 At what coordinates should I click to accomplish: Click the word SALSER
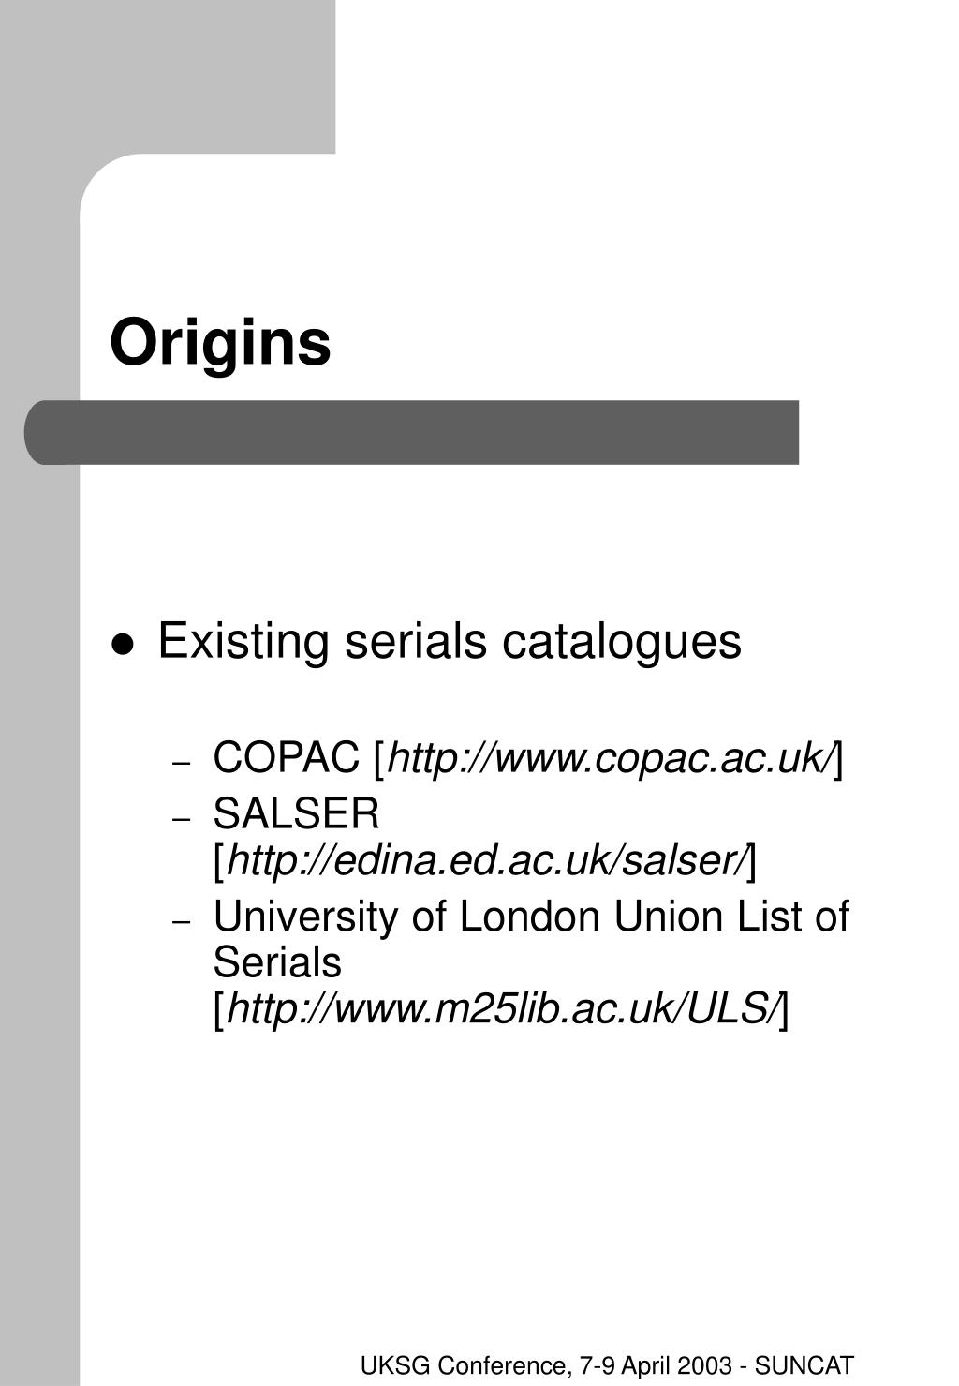pos(297,813)
